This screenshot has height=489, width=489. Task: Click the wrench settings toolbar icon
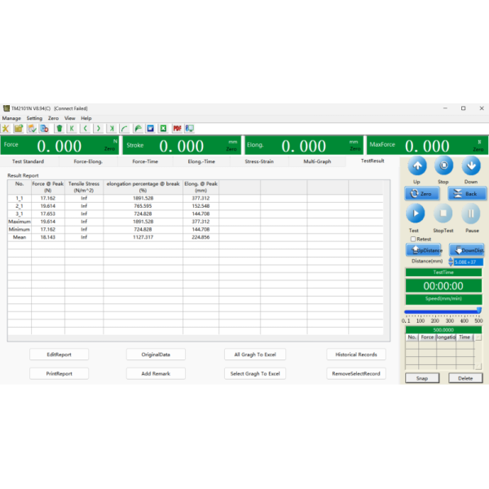point(6,129)
